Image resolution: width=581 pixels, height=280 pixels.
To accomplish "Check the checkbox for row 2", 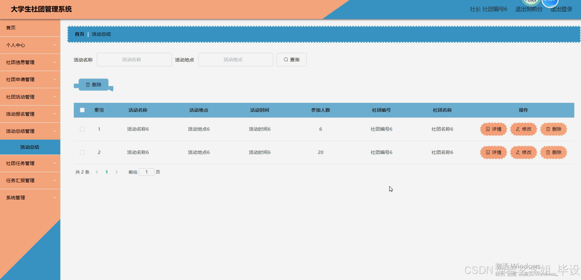I will (82, 152).
